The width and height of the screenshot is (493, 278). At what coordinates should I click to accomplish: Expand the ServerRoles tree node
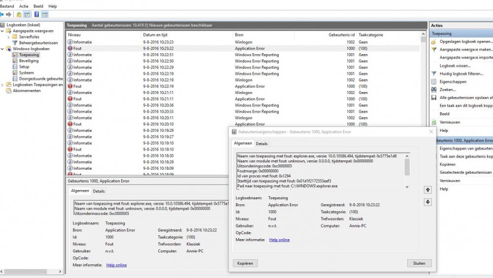coord(9,37)
